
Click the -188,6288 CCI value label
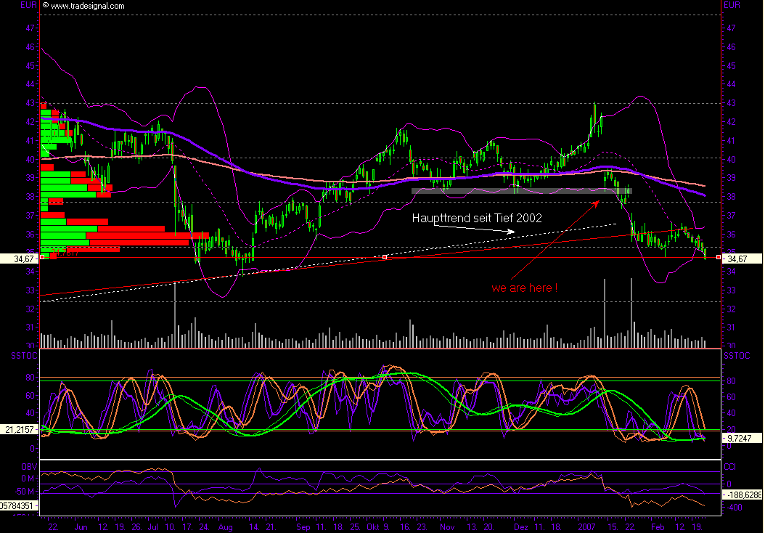pyautogui.click(x=742, y=495)
